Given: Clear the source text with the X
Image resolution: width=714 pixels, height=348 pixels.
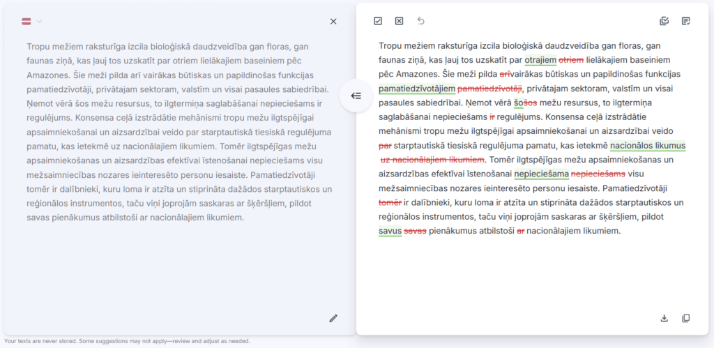Looking at the screenshot, I should click(x=333, y=22).
